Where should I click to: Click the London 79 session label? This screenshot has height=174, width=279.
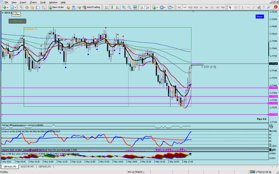(x=31, y=29)
